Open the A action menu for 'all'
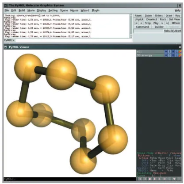 pyautogui.click(x=166, y=51)
